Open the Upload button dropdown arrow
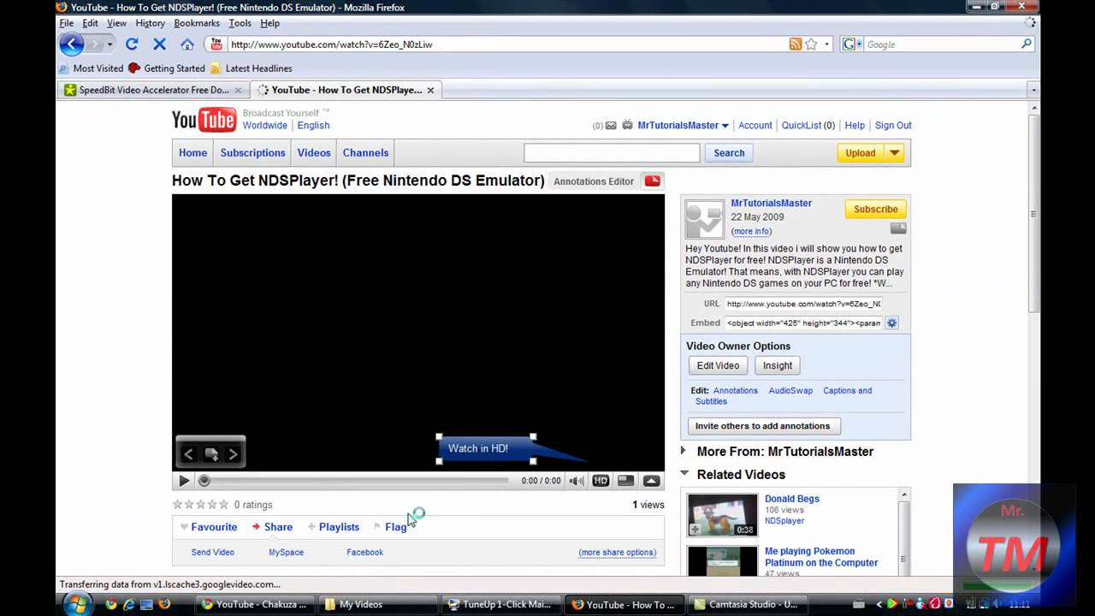 pos(894,153)
